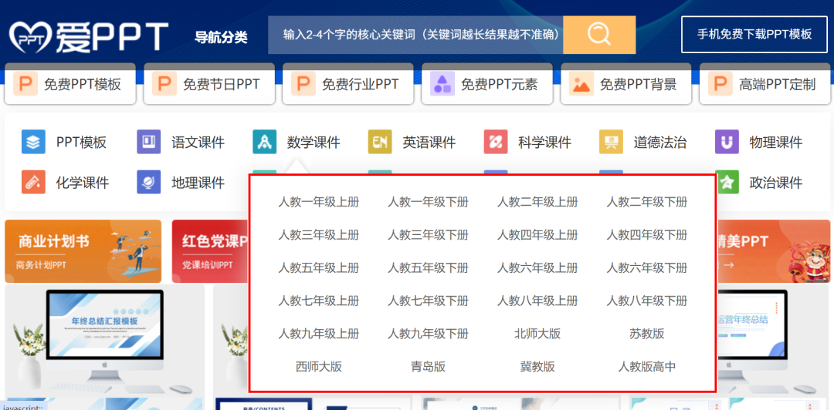Click the purple 语文课件 icon
Image resolution: width=834 pixels, height=410 pixels.
click(148, 142)
